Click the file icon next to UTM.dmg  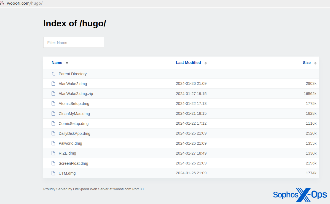[x=53, y=173]
